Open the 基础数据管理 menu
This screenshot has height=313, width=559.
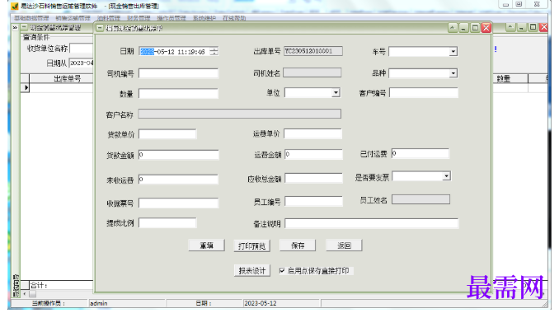point(31,18)
